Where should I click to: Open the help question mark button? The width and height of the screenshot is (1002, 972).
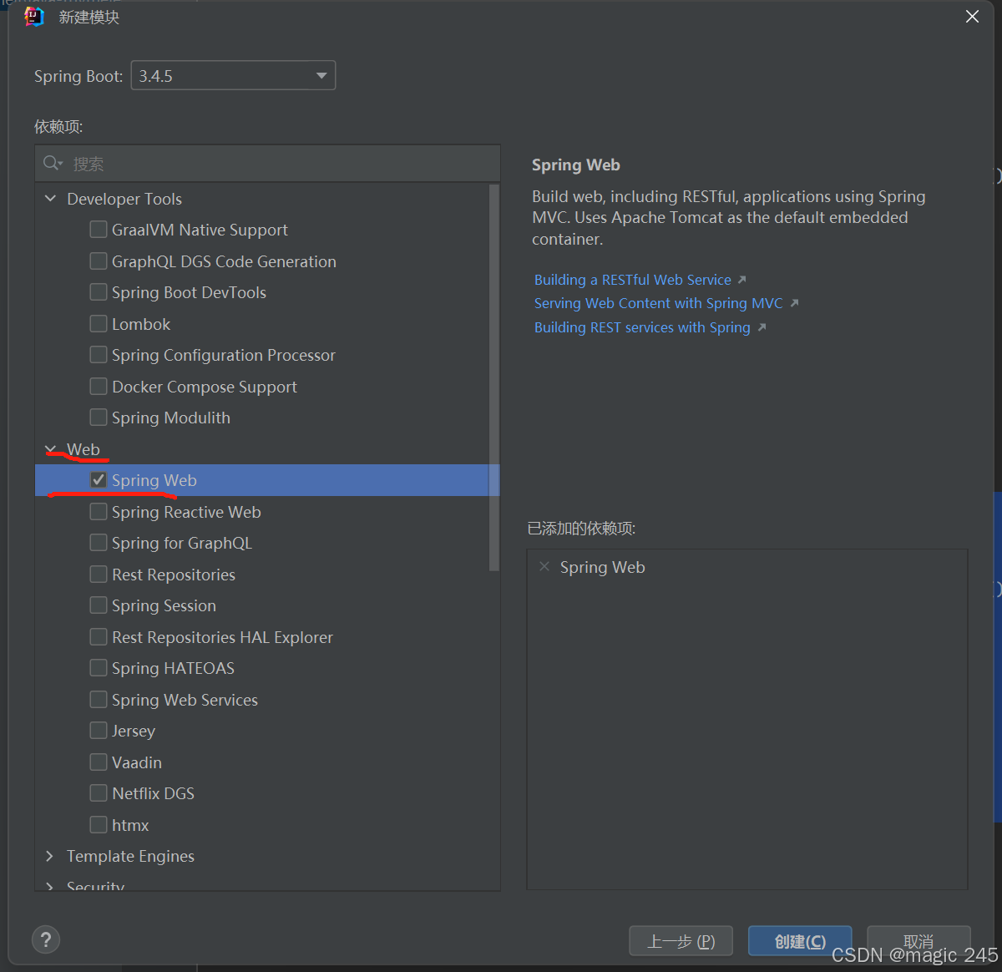click(46, 939)
